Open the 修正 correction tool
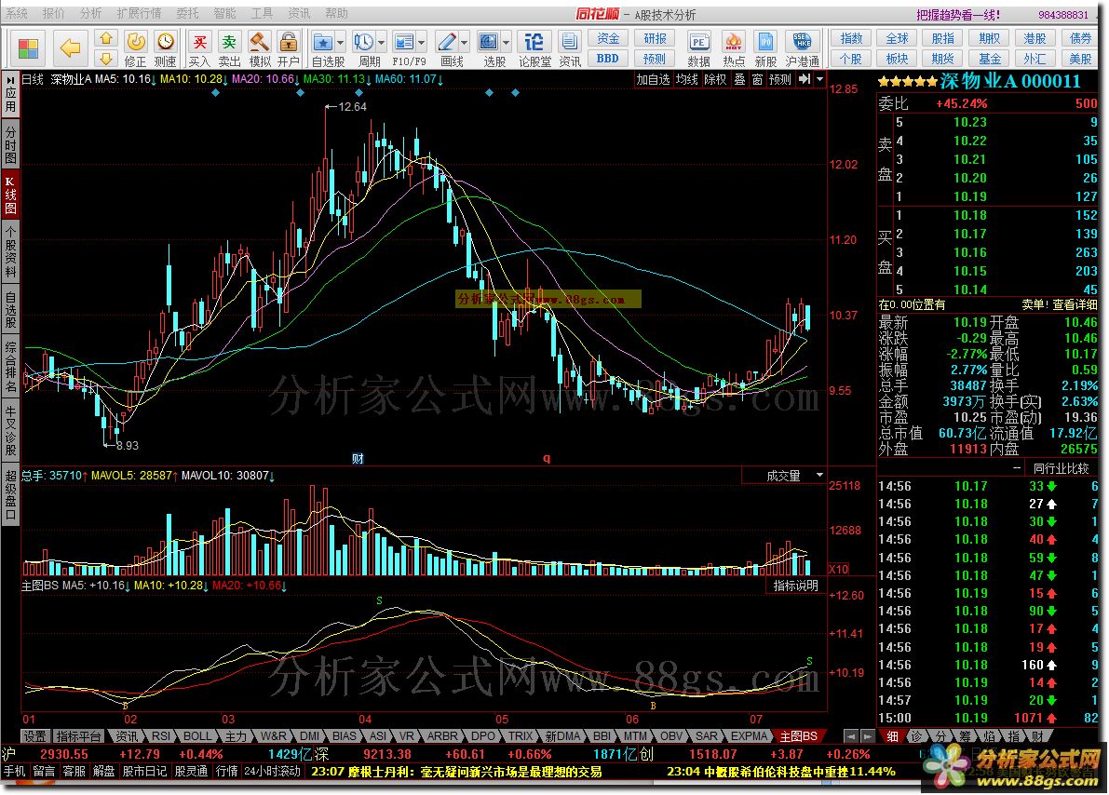 point(135,48)
